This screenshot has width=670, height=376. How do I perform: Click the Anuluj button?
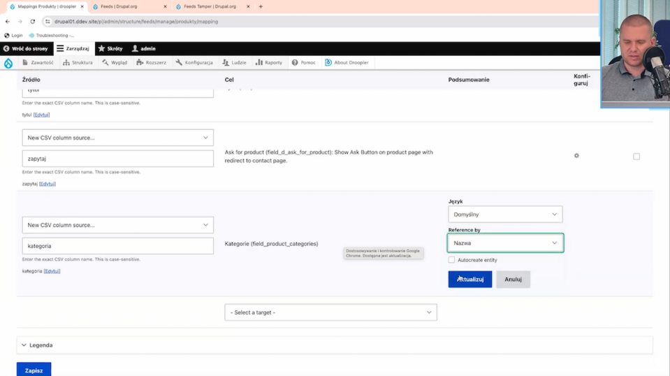(x=513, y=279)
